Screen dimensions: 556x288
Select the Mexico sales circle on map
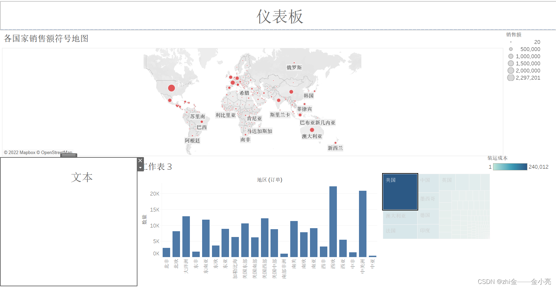[x=170, y=100]
